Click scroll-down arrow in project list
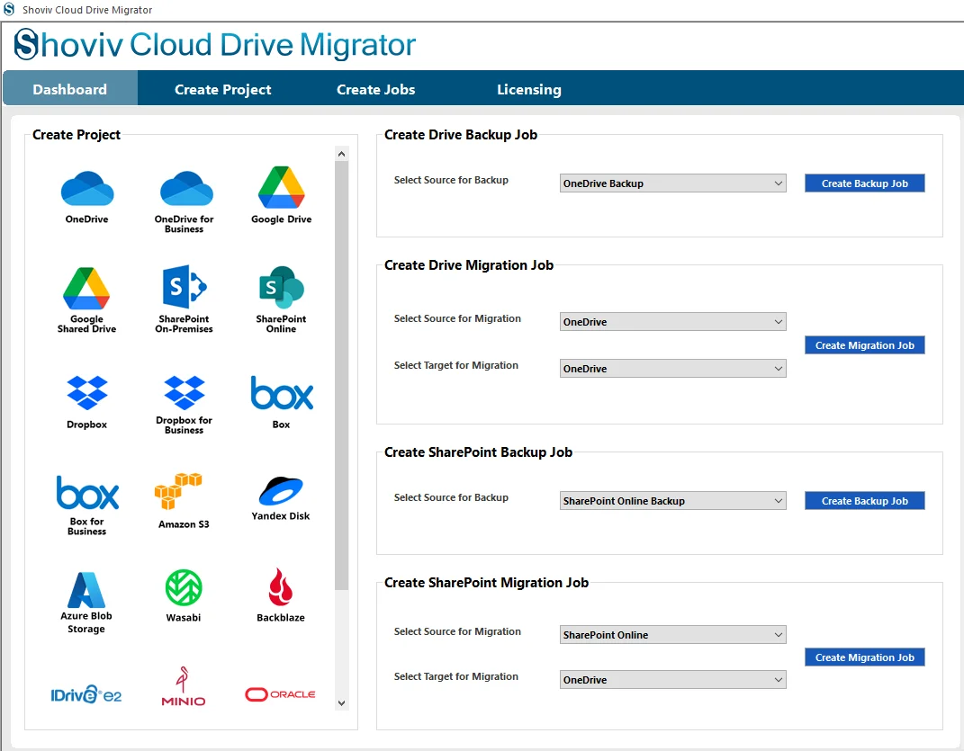This screenshot has width=964, height=751. pyautogui.click(x=342, y=703)
